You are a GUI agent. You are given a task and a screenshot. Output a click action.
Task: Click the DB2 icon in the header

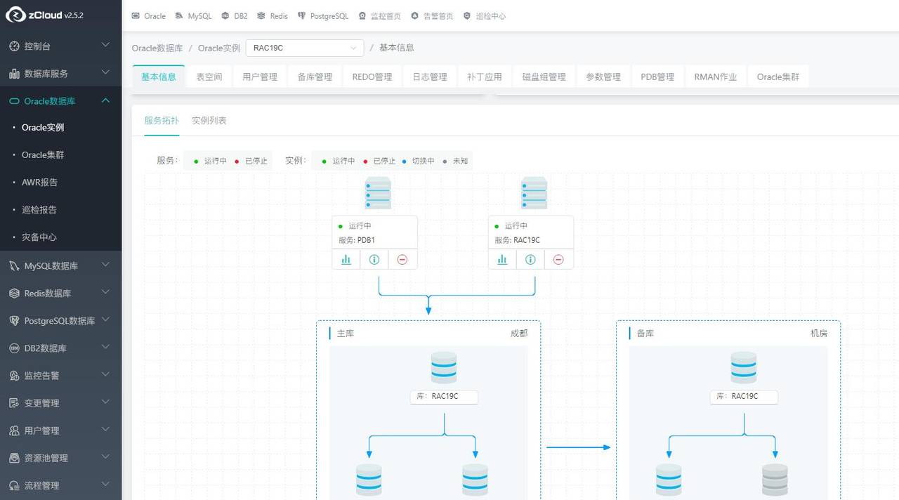234,15
